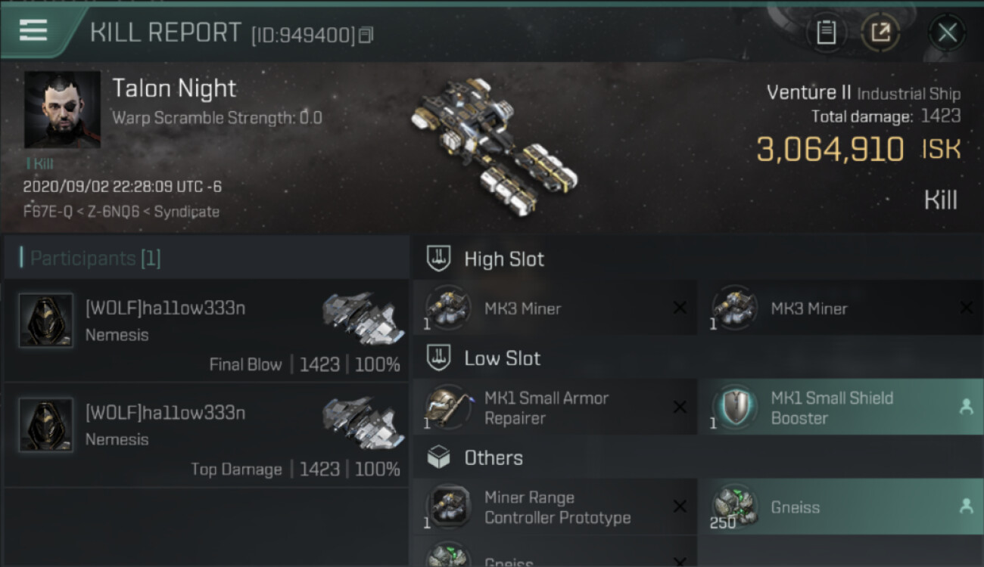The image size is (984, 567).
Task: Open the hamburger menu
Action: pos(33,31)
